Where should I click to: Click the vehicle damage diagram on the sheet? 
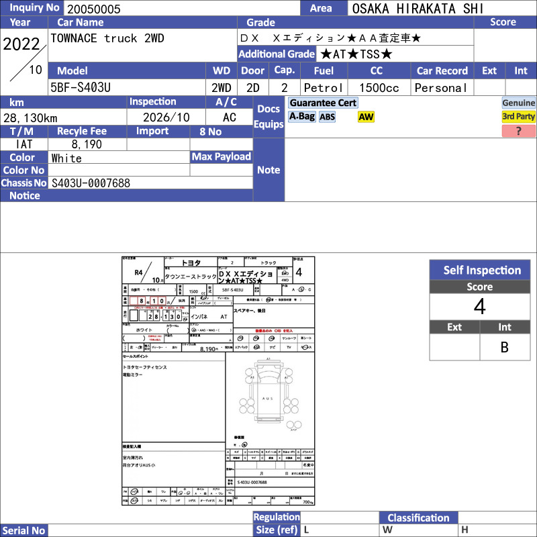point(270,394)
